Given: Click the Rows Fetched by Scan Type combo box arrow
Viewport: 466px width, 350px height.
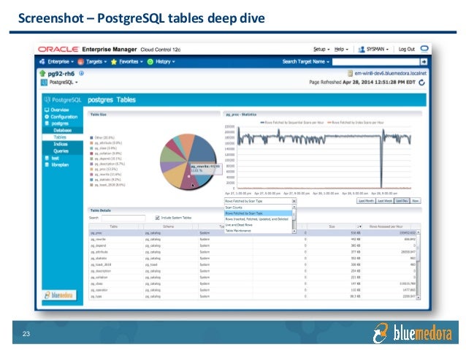Looking at the screenshot, I should [x=294, y=202].
